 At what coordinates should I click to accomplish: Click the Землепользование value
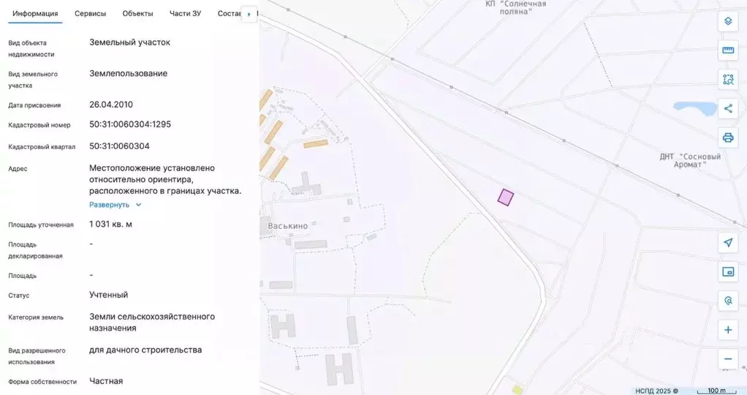click(x=128, y=73)
